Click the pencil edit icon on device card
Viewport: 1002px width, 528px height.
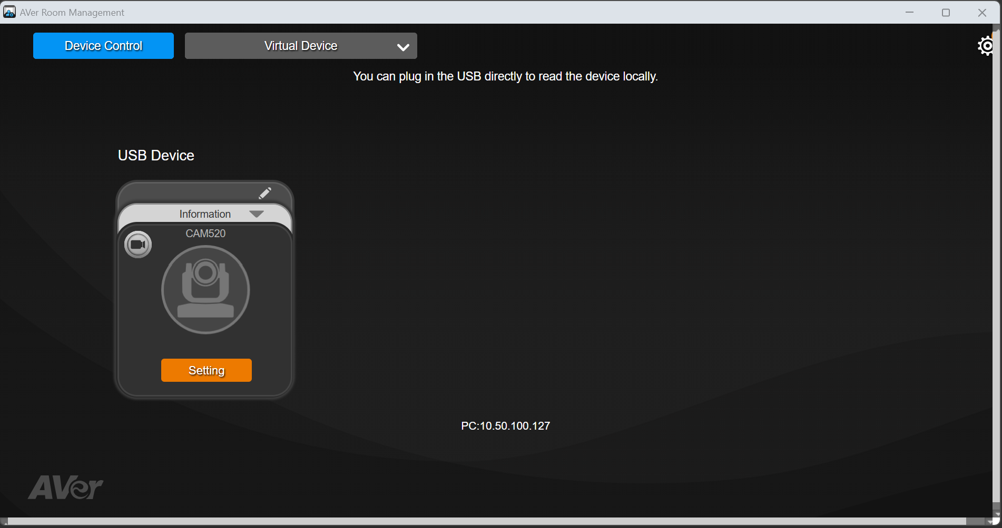click(x=265, y=193)
